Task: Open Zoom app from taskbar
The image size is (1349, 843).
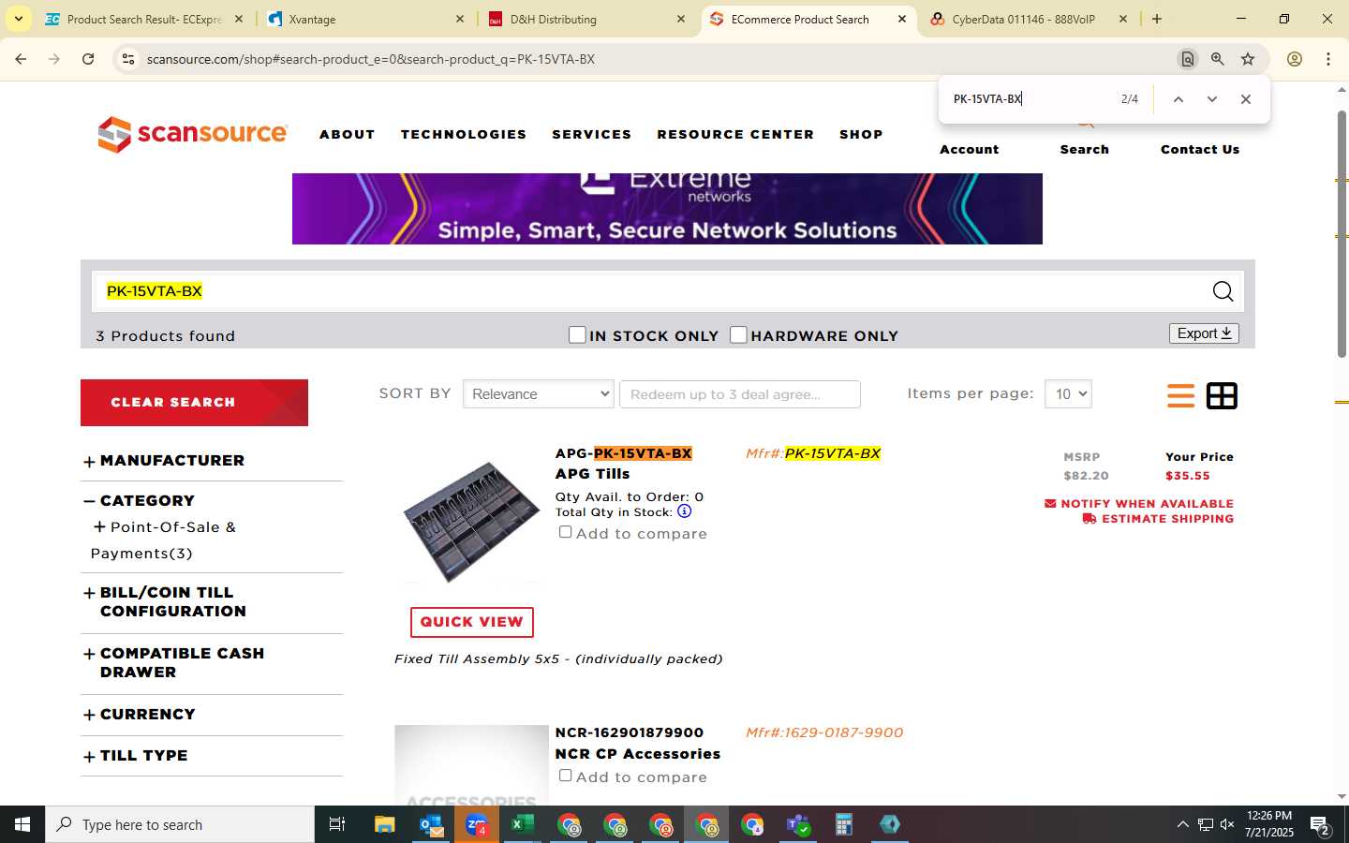Action: click(x=477, y=824)
